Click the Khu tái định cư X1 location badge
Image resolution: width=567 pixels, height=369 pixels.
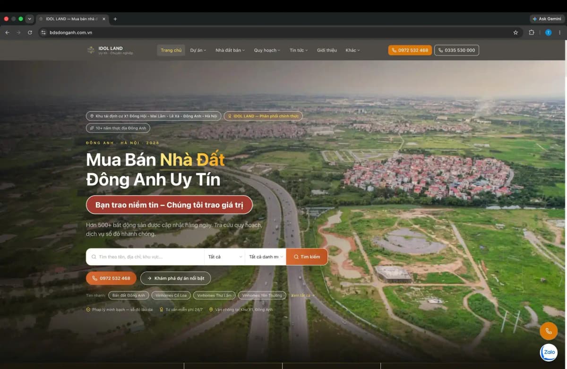pos(154,116)
